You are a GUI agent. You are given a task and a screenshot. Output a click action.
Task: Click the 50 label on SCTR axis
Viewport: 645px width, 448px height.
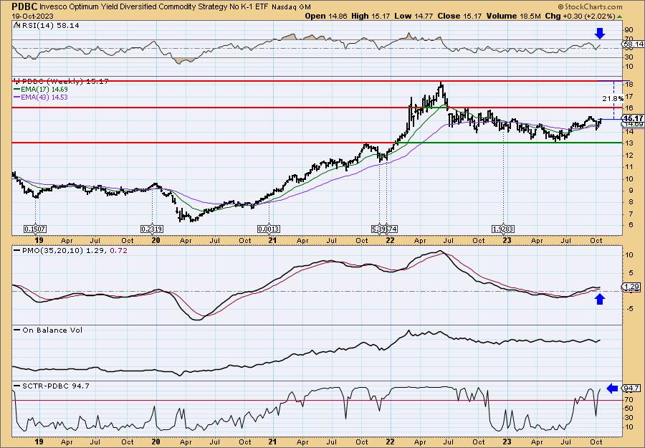(629, 408)
